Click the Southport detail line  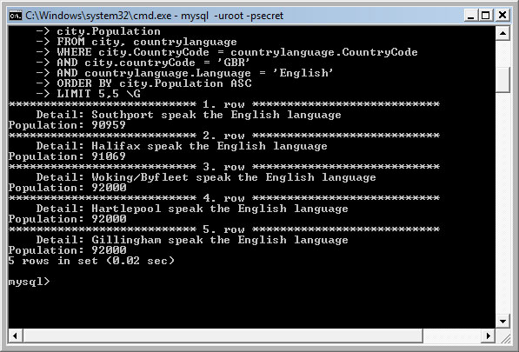(189, 115)
